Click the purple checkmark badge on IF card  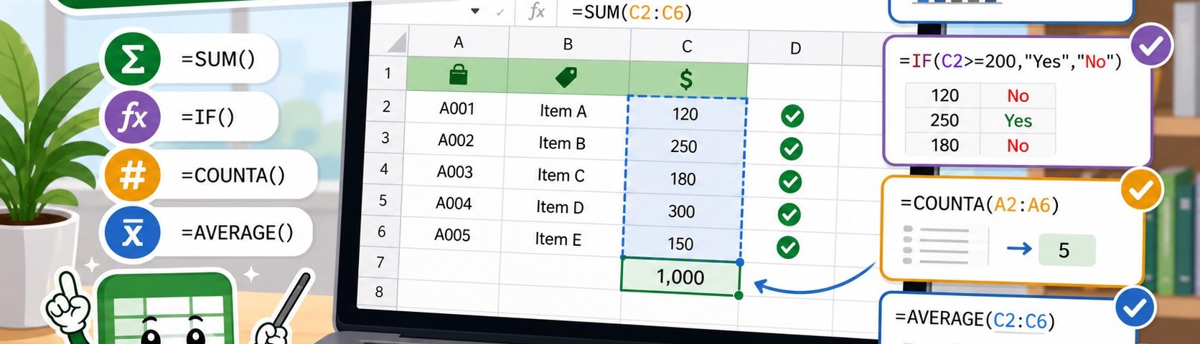coord(1151,46)
